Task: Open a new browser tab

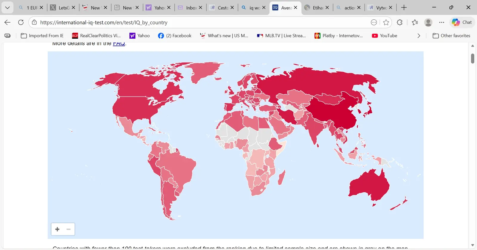Action: [404, 8]
